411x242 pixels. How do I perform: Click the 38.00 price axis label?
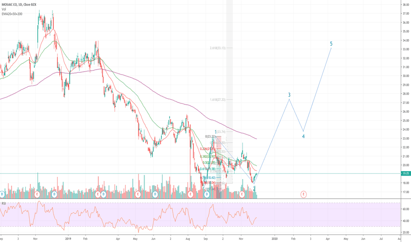click(x=406, y=5)
